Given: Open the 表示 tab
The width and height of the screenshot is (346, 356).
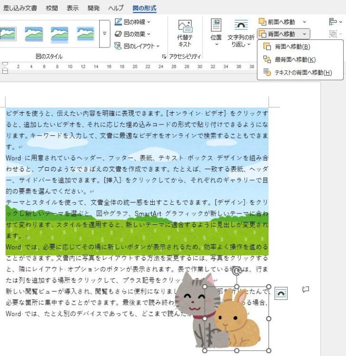Looking at the screenshot, I should pyautogui.click(x=73, y=8).
